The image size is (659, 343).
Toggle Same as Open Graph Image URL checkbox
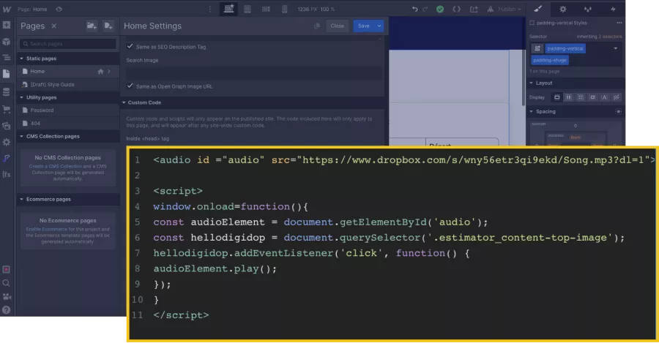(x=130, y=86)
